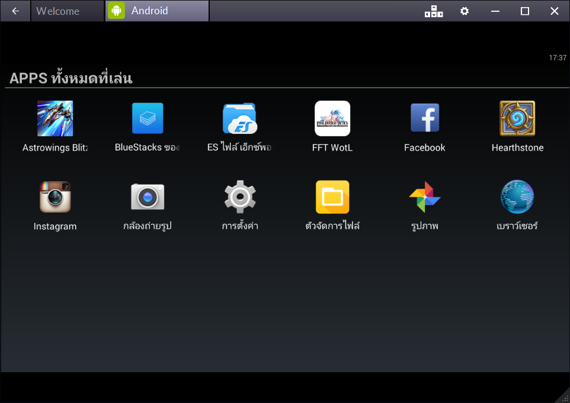Click the Instagram label text

(x=55, y=226)
